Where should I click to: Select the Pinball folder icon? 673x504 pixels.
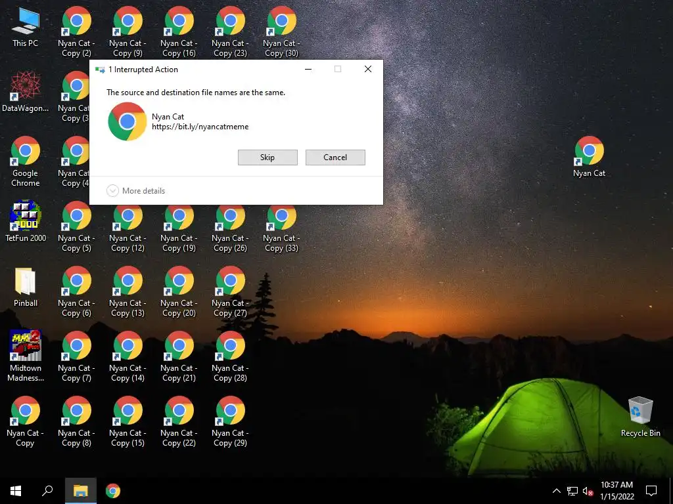click(x=26, y=287)
